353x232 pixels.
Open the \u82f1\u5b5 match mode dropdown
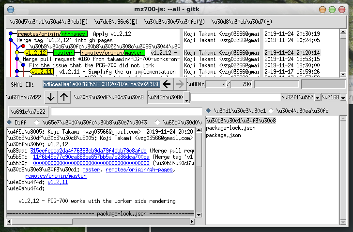[301, 97]
